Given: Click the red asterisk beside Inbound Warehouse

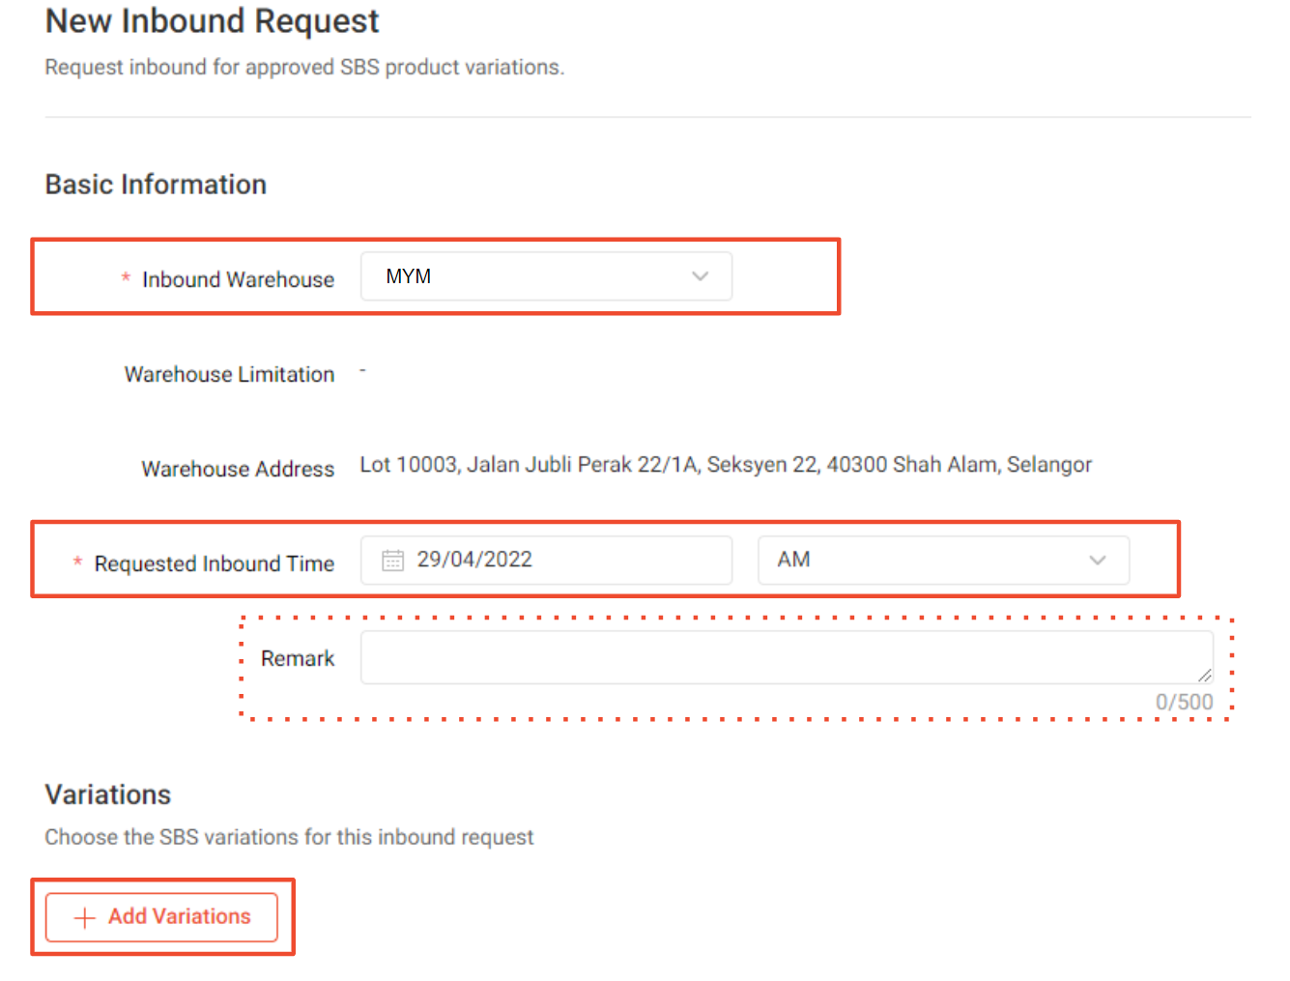Looking at the screenshot, I should pyautogui.click(x=125, y=278).
